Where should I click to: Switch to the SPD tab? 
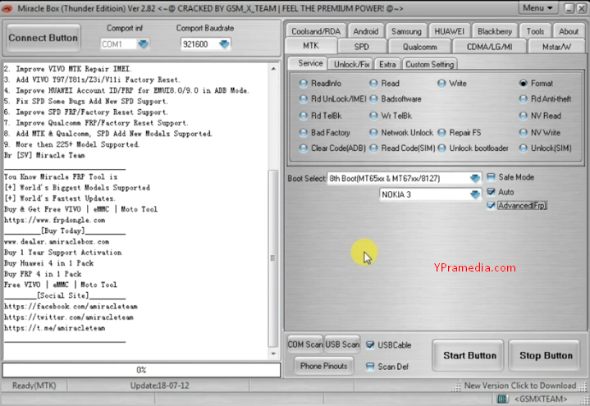(x=361, y=47)
